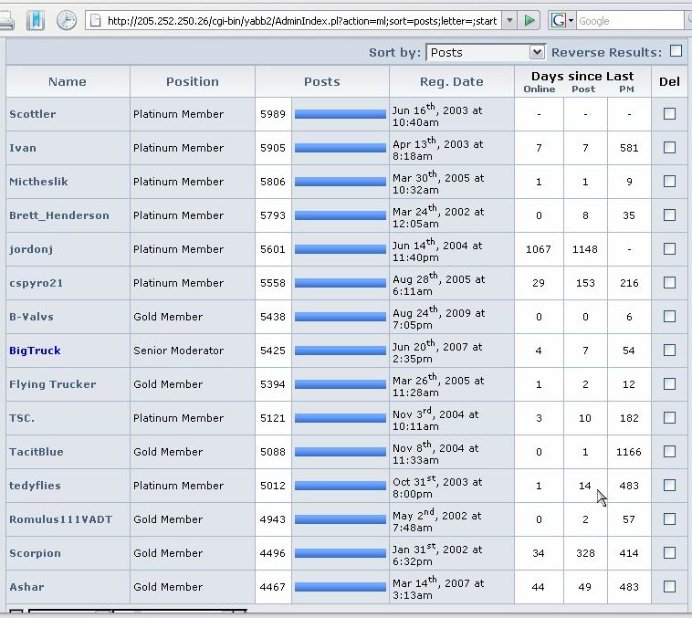Viewport: 692px width, 618px height.
Task: Toggle the Reverse Results checkbox
Action: [676, 52]
